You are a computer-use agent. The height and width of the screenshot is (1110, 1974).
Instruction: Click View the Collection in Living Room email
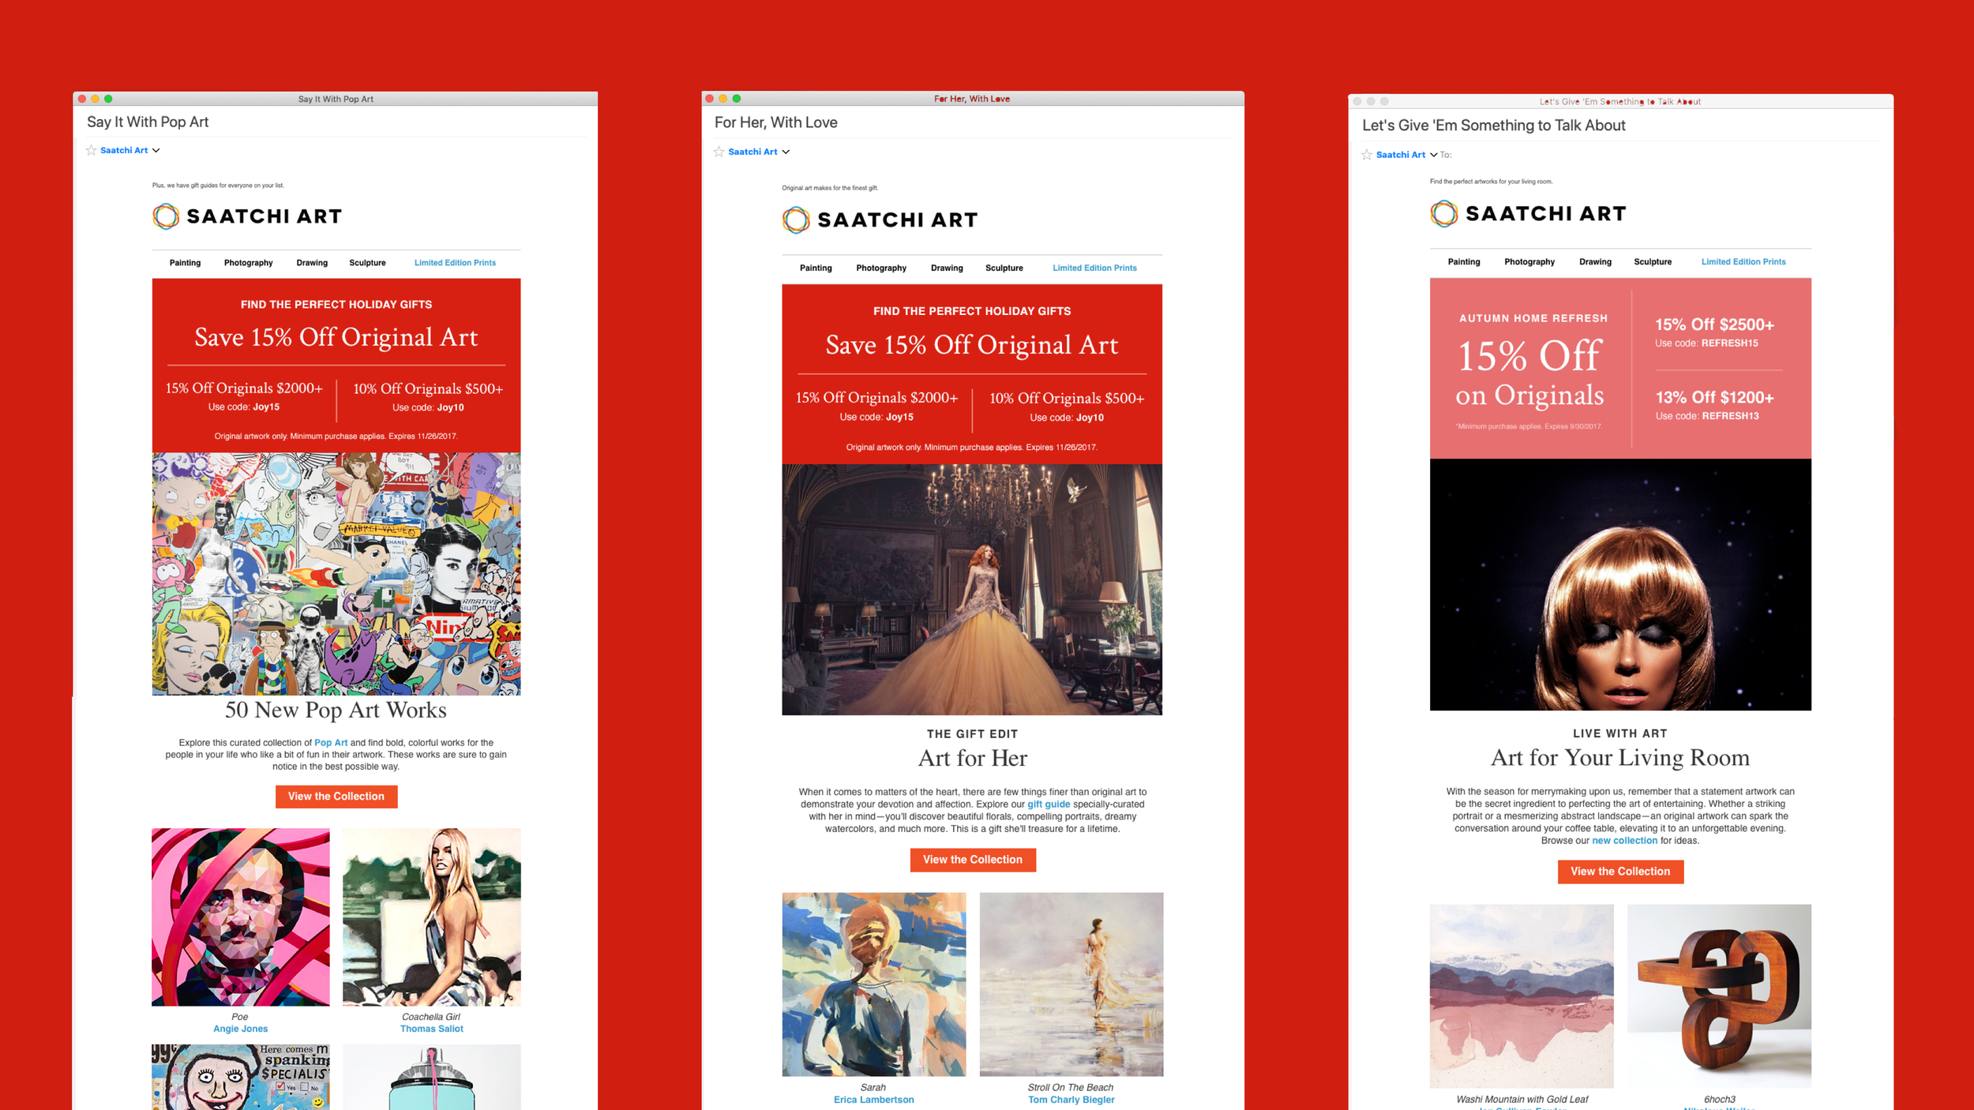pos(1620,872)
